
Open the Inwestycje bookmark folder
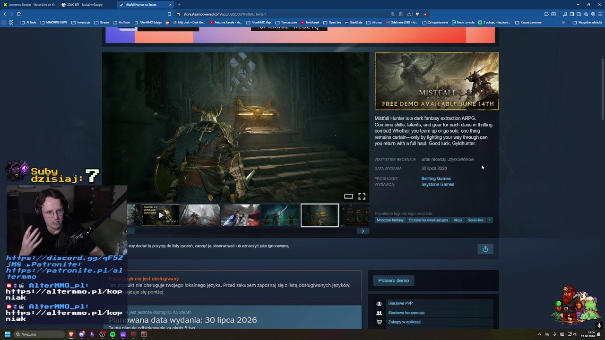pos(81,22)
